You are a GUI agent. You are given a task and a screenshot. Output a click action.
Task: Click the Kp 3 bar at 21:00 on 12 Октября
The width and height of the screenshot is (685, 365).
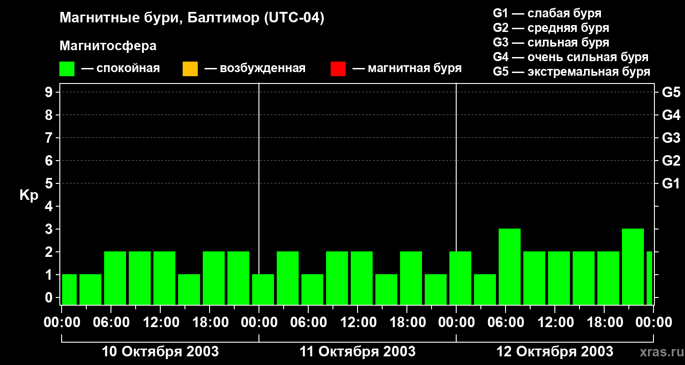pyautogui.click(x=633, y=266)
